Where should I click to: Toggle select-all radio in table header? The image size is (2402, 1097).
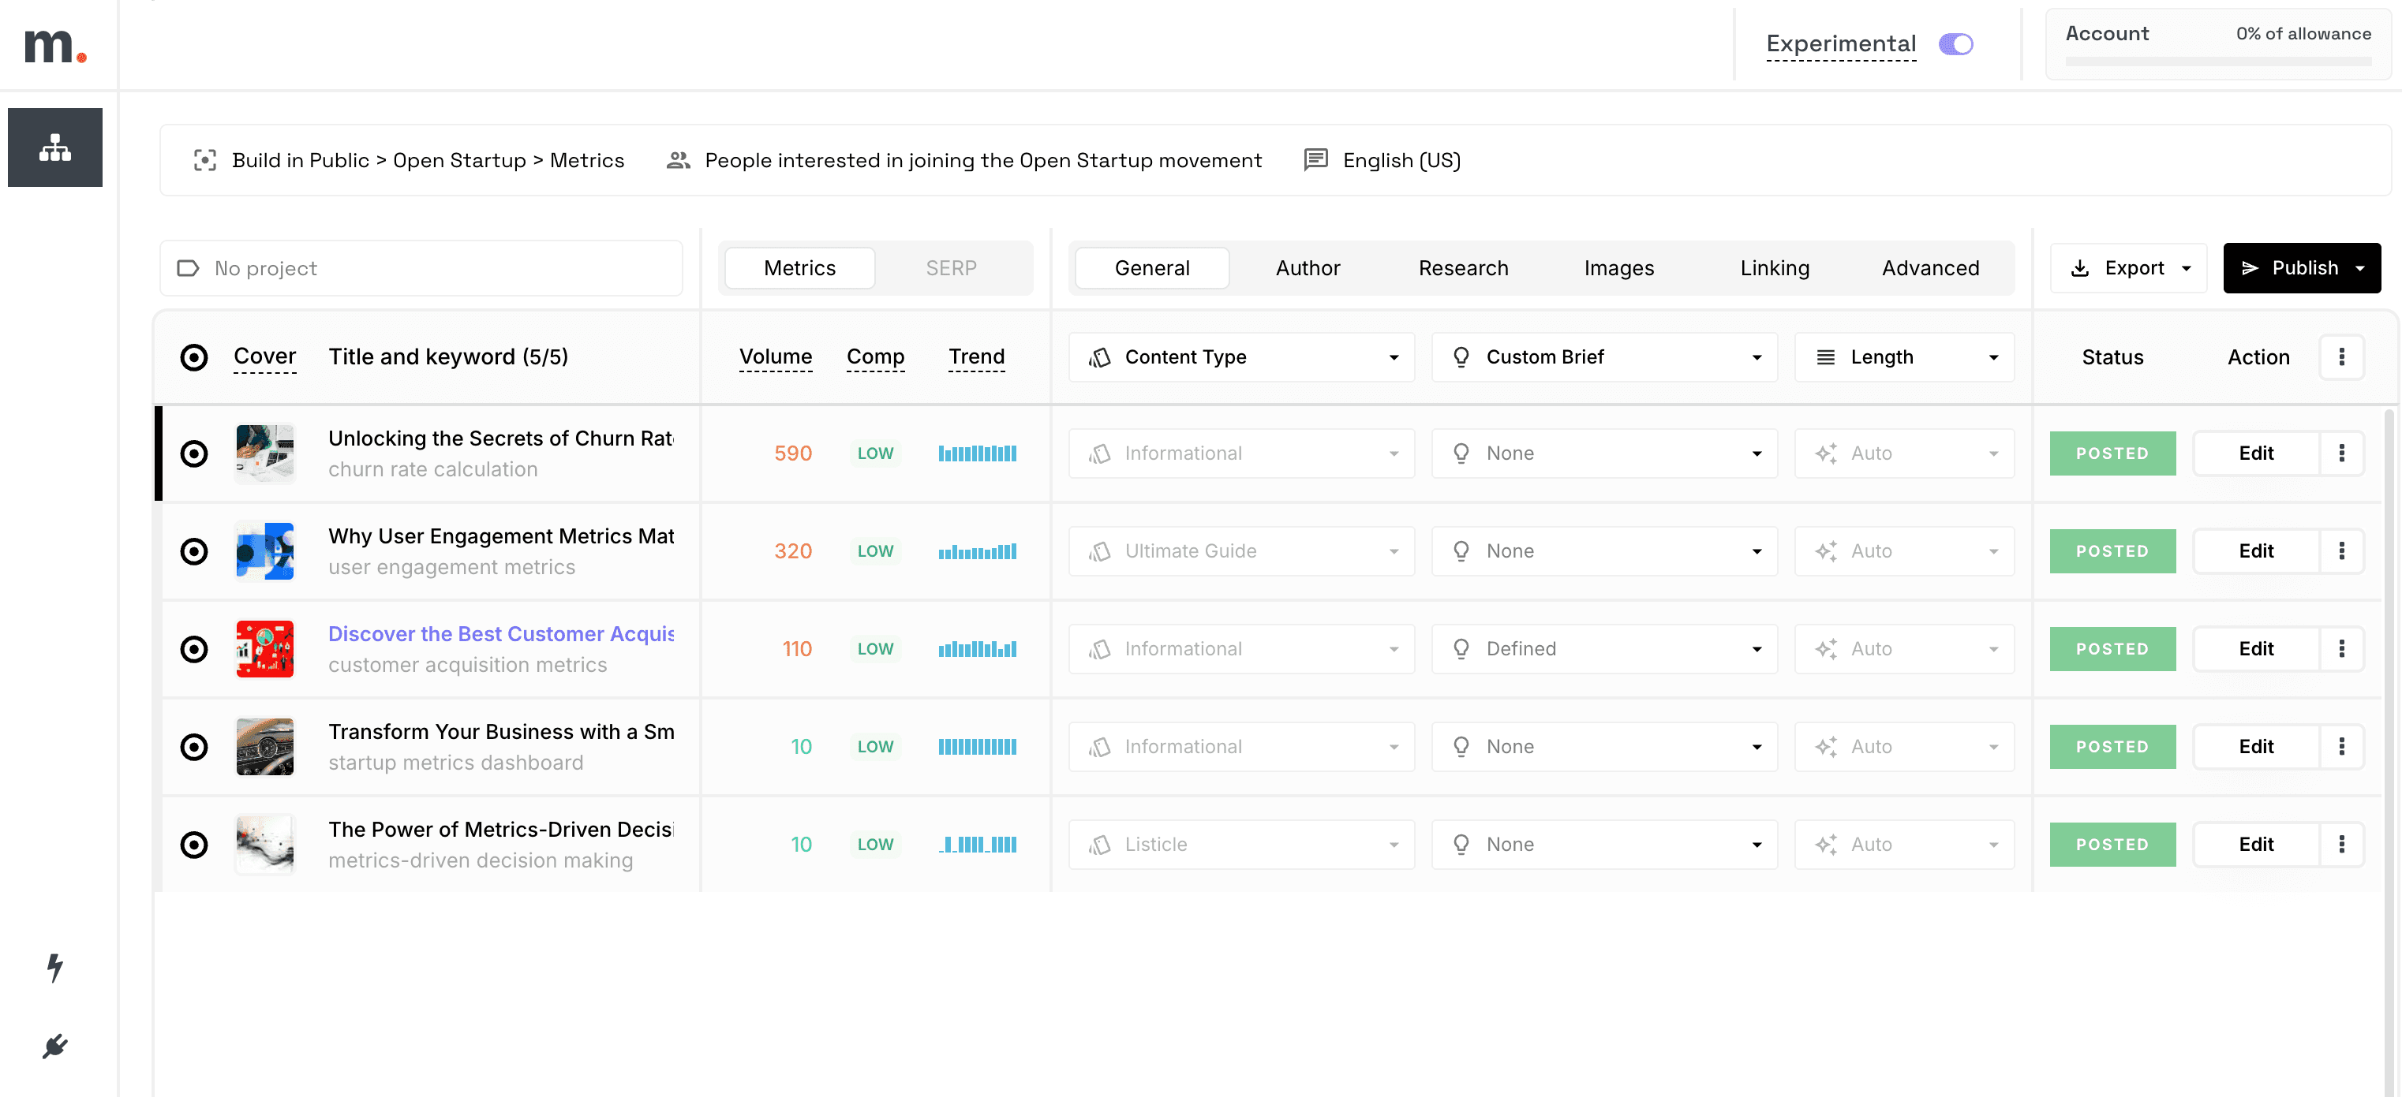click(x=194, y=357)
